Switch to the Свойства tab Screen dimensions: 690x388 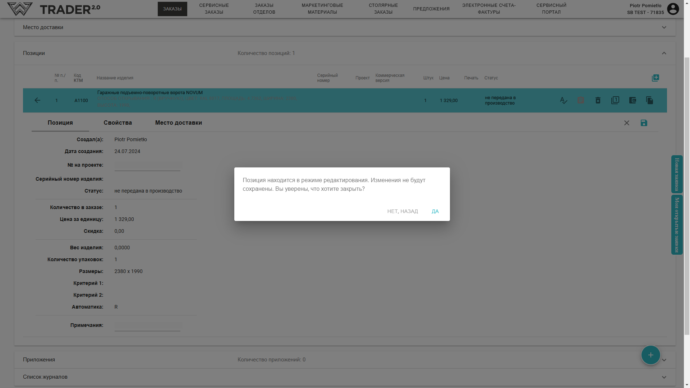(x=118, y=123)
